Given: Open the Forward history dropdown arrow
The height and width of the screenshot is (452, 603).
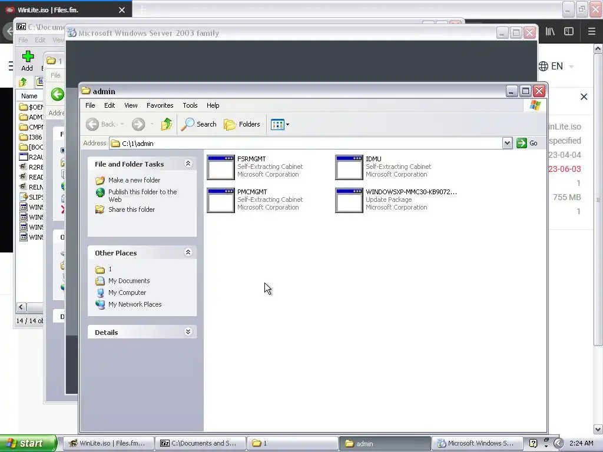Looking at the screenshot, I should click(152, 124).
